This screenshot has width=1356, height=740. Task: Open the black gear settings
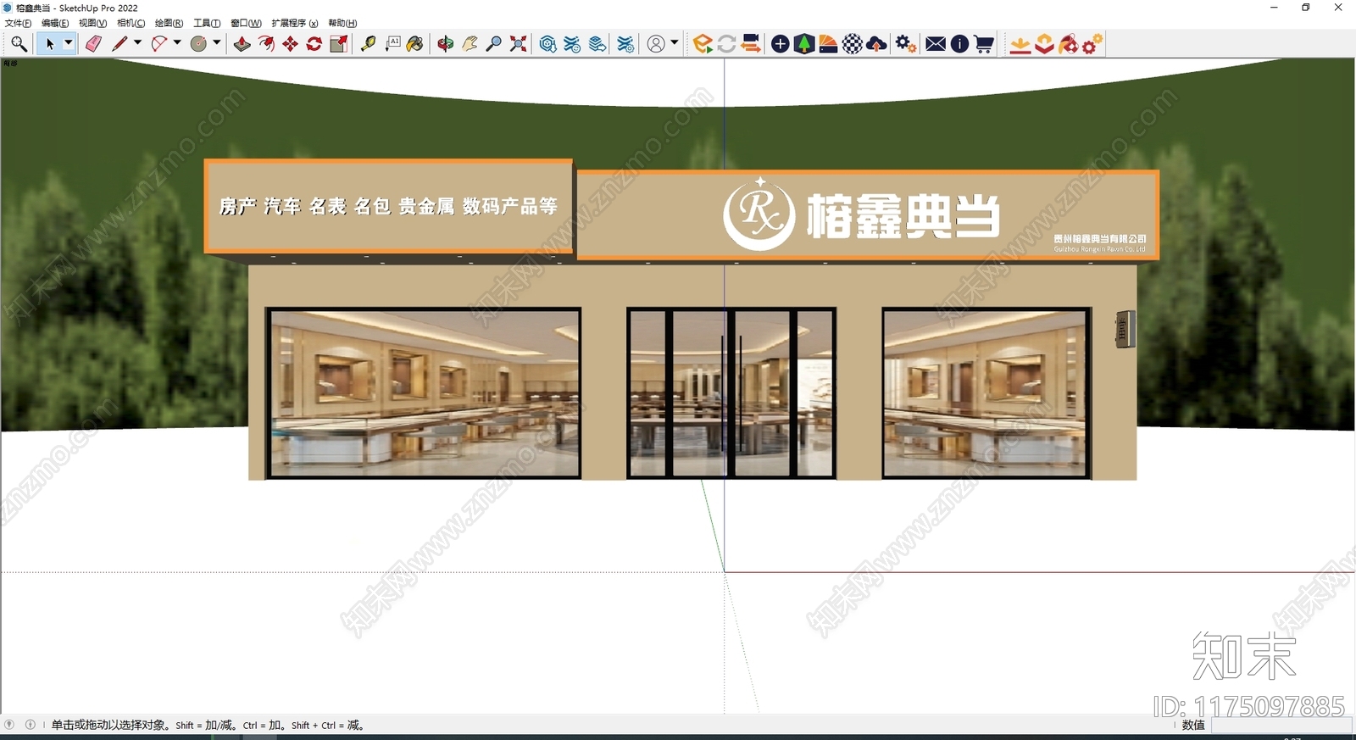click(906, 44)
